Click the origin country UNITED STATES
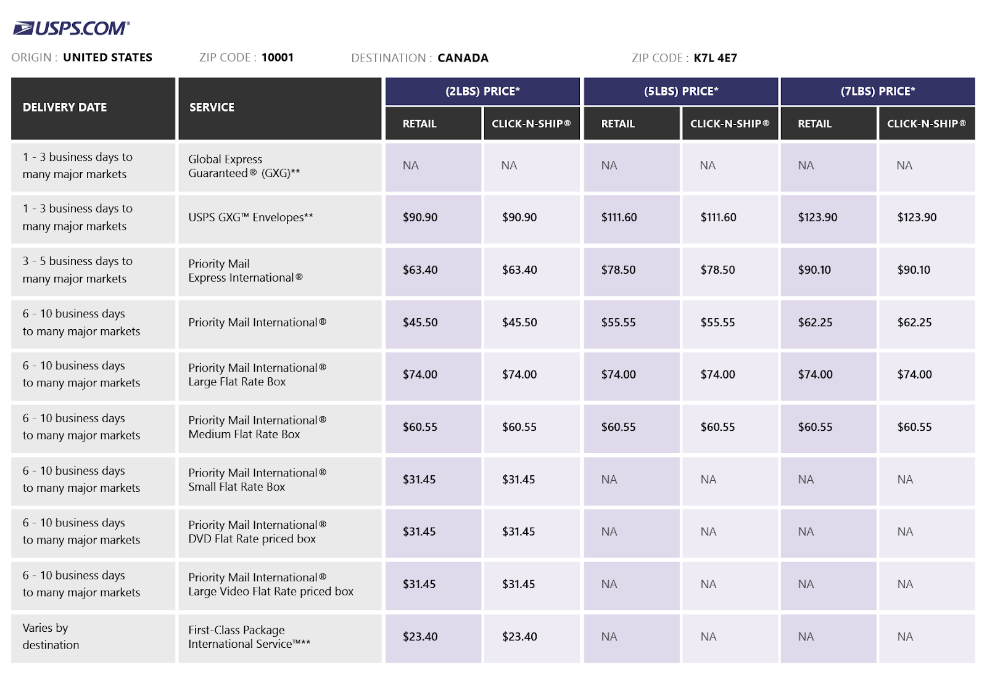987x675 pixels. tap(107, 57)
